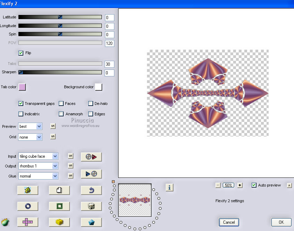Click the Latitude slider track
Screen dimensions: 294x231
coord(60,17)
